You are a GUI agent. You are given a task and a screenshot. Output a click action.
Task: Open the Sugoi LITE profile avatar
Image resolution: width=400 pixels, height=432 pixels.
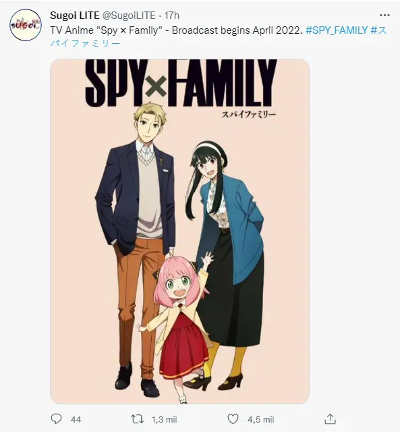[26, 25]
